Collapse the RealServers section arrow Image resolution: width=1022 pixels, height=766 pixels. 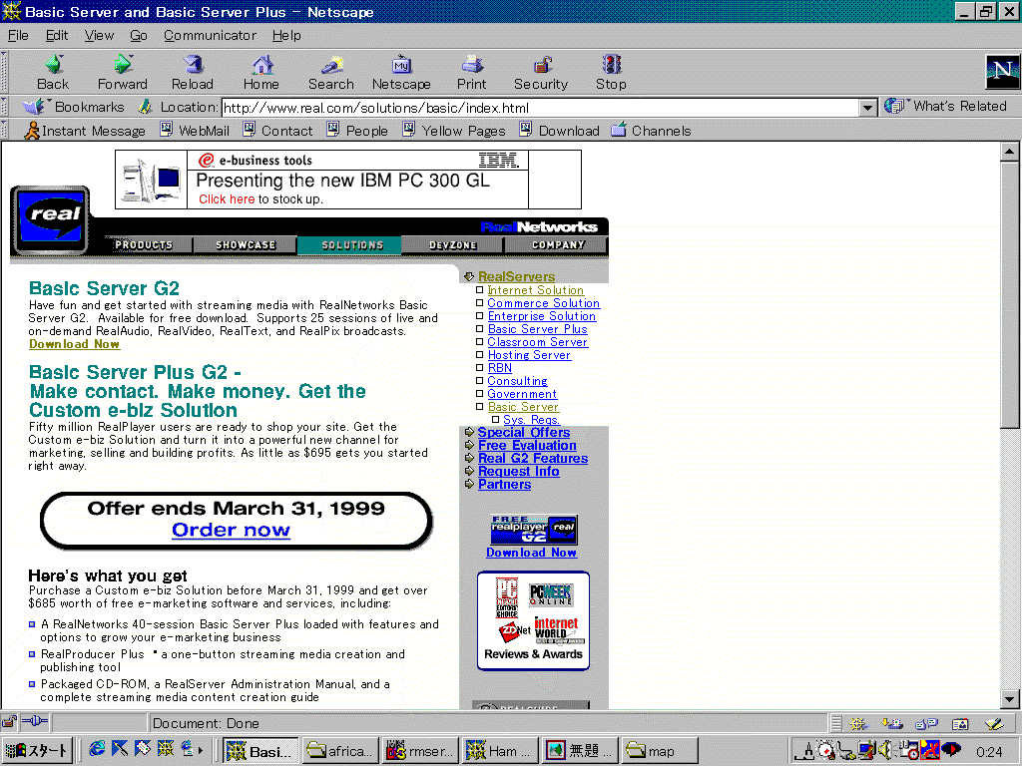[x=469, y=277]
